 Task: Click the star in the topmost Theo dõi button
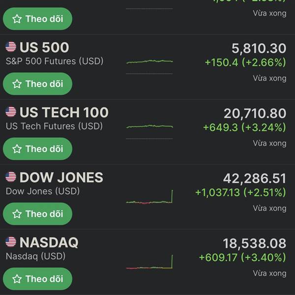pyautogui.click(x=17, y=19)
